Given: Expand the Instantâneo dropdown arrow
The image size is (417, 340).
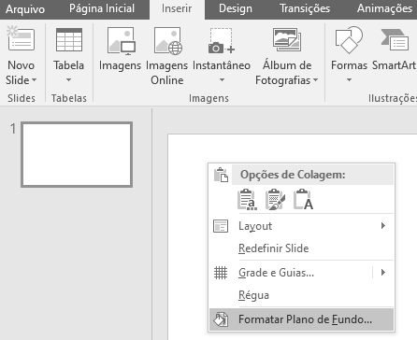Looking at the screenshot, I should (x=222, y=80).
